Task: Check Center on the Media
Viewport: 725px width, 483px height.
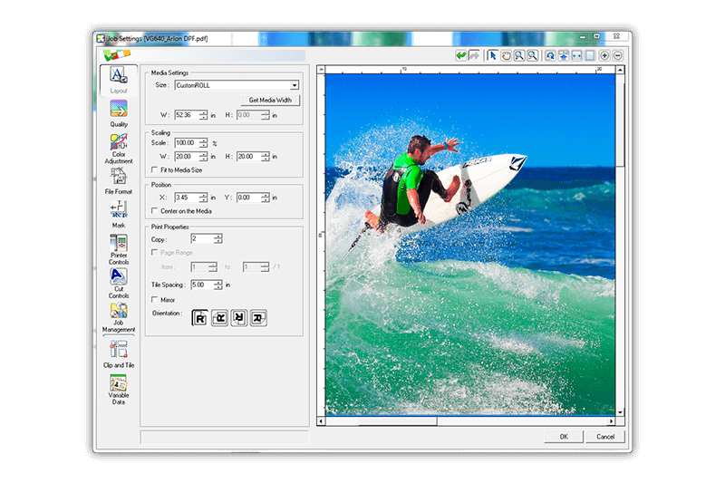Action: click(153, 210)
